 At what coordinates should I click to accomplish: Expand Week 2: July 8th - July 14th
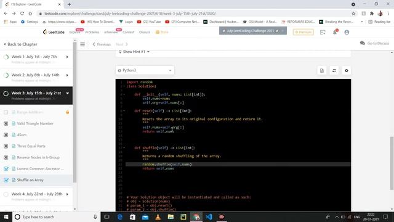pos(67,75)
